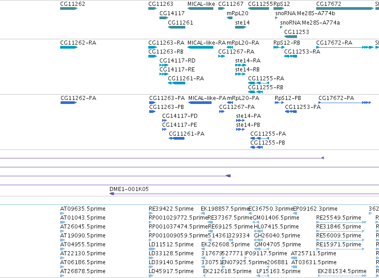Click EST AT01043.5prime
This screenshot has height=278, width=379.
pyautogui.click(x=63, y=222)
